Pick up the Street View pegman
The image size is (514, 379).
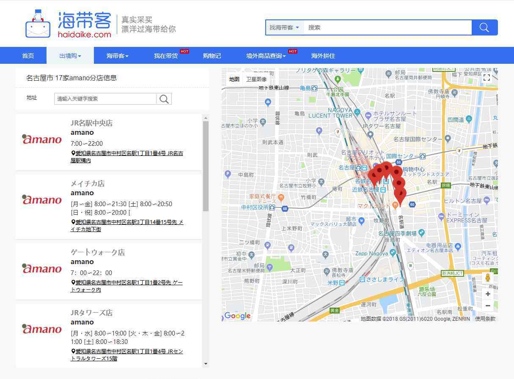487,278
